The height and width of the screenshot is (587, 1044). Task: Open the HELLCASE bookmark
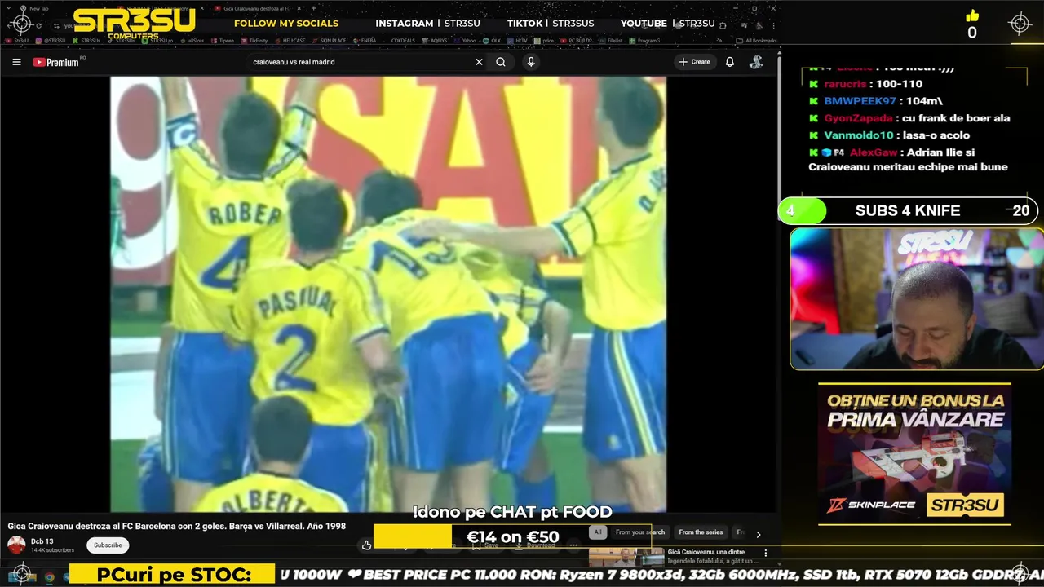click(290, 40)
